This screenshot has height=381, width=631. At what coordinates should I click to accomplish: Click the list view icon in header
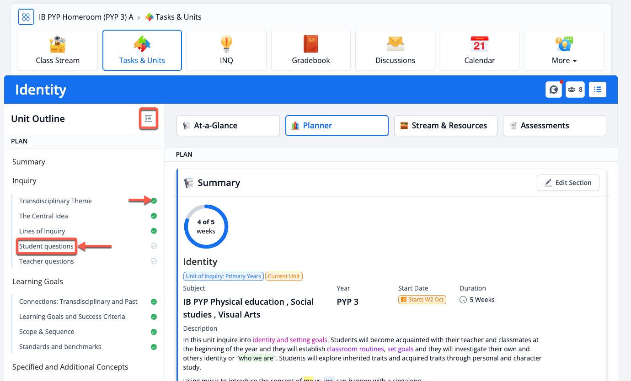coord(597,90)
